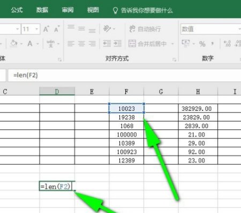241x213 pixels.
Task: Click cell containing 23829.00
Action: 198,117
